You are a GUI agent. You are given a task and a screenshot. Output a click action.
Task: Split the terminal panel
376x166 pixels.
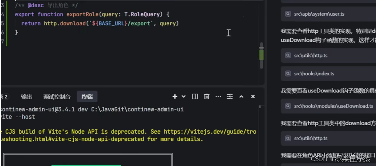[195, 96]
